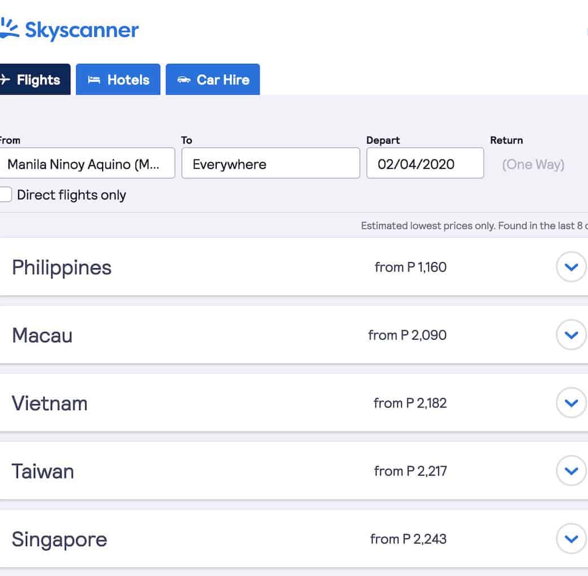Click the Philippines price from P 1,160
Image resolution: width=588 pixels, height=576 pixels.
coord(410,267)
